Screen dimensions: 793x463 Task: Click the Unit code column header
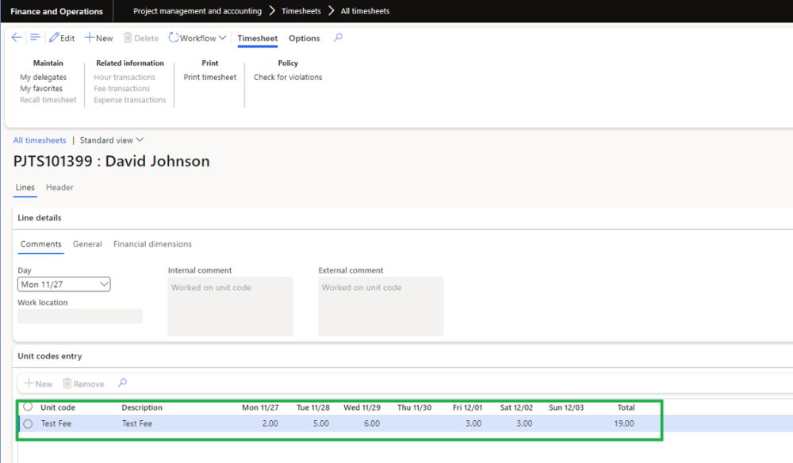point(58,408)
